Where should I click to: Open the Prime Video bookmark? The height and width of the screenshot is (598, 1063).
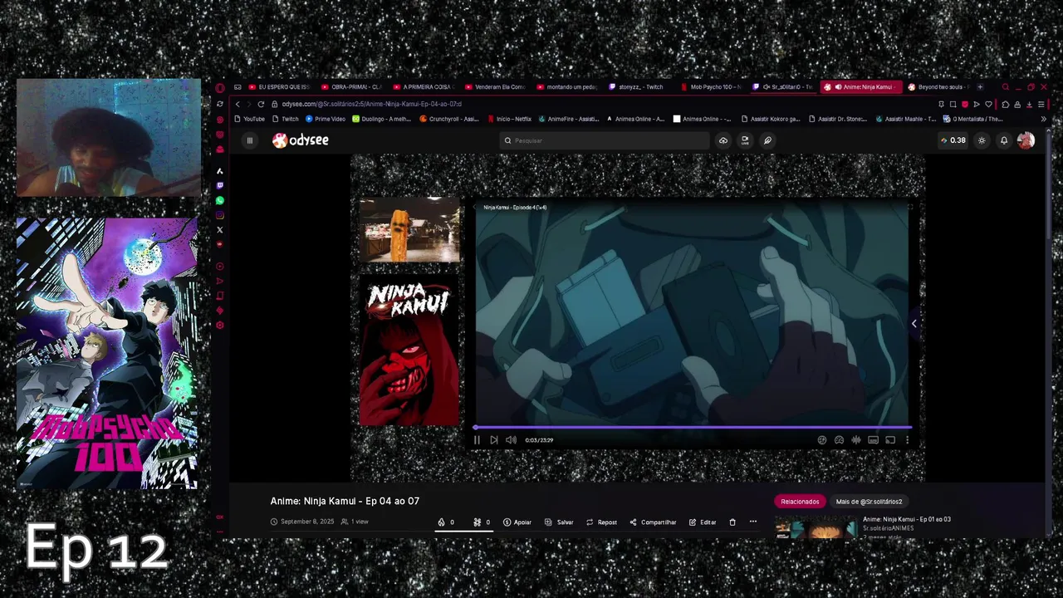pyautogui.click(x=326, y=119)
